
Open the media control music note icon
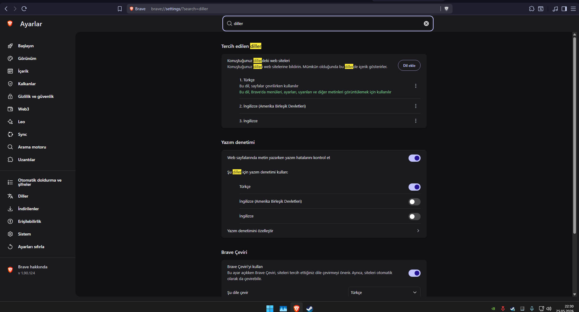tap(555, 9)
